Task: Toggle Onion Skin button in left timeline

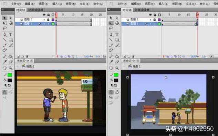Action: (61, 56)
